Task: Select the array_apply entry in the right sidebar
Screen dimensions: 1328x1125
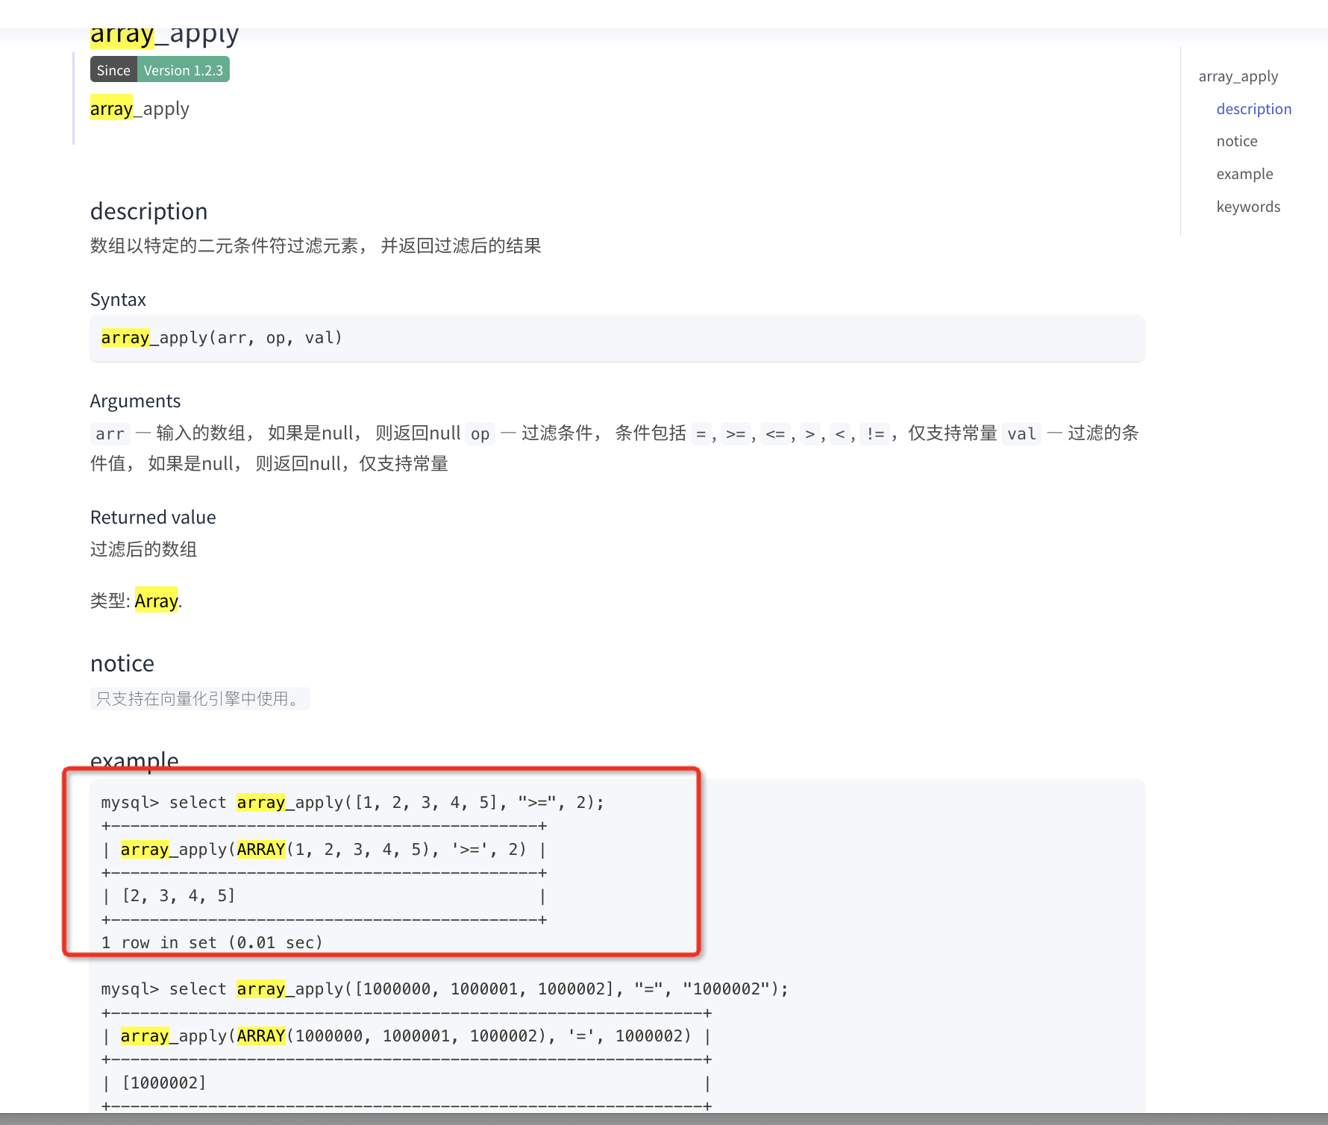Action: (x=1238, y=75)
